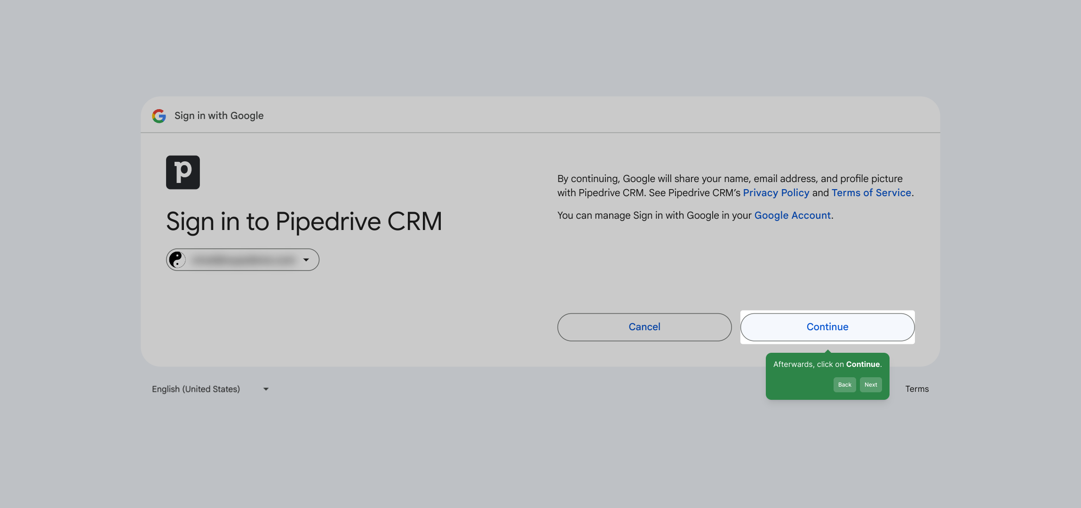Click the Continue button
Viewport: 1081px width, 508px height.
(827, 327)
